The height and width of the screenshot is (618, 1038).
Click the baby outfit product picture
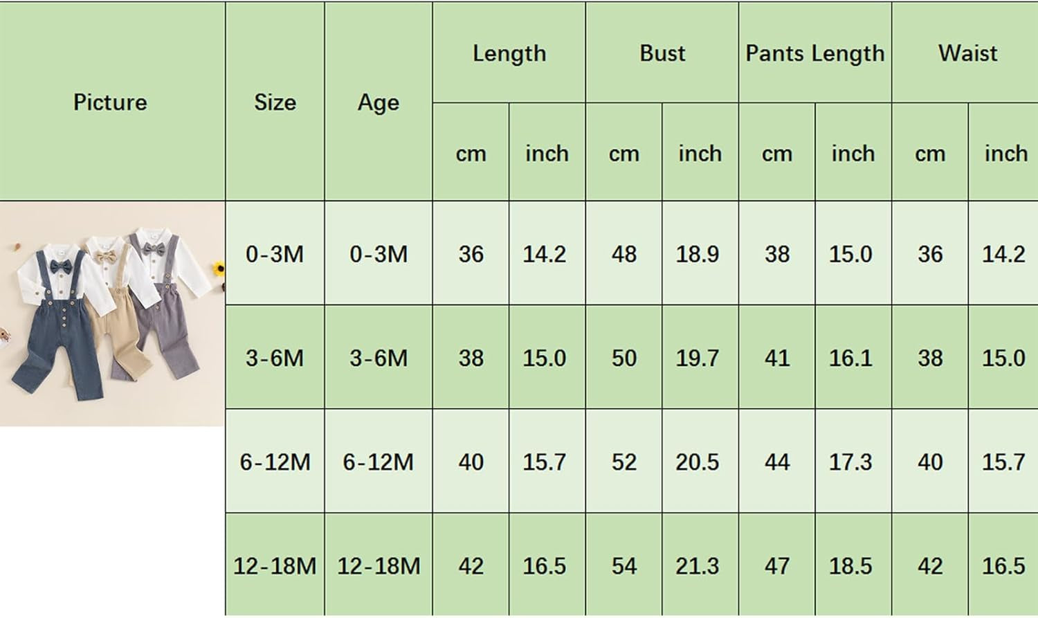click(x=112, y=313)
